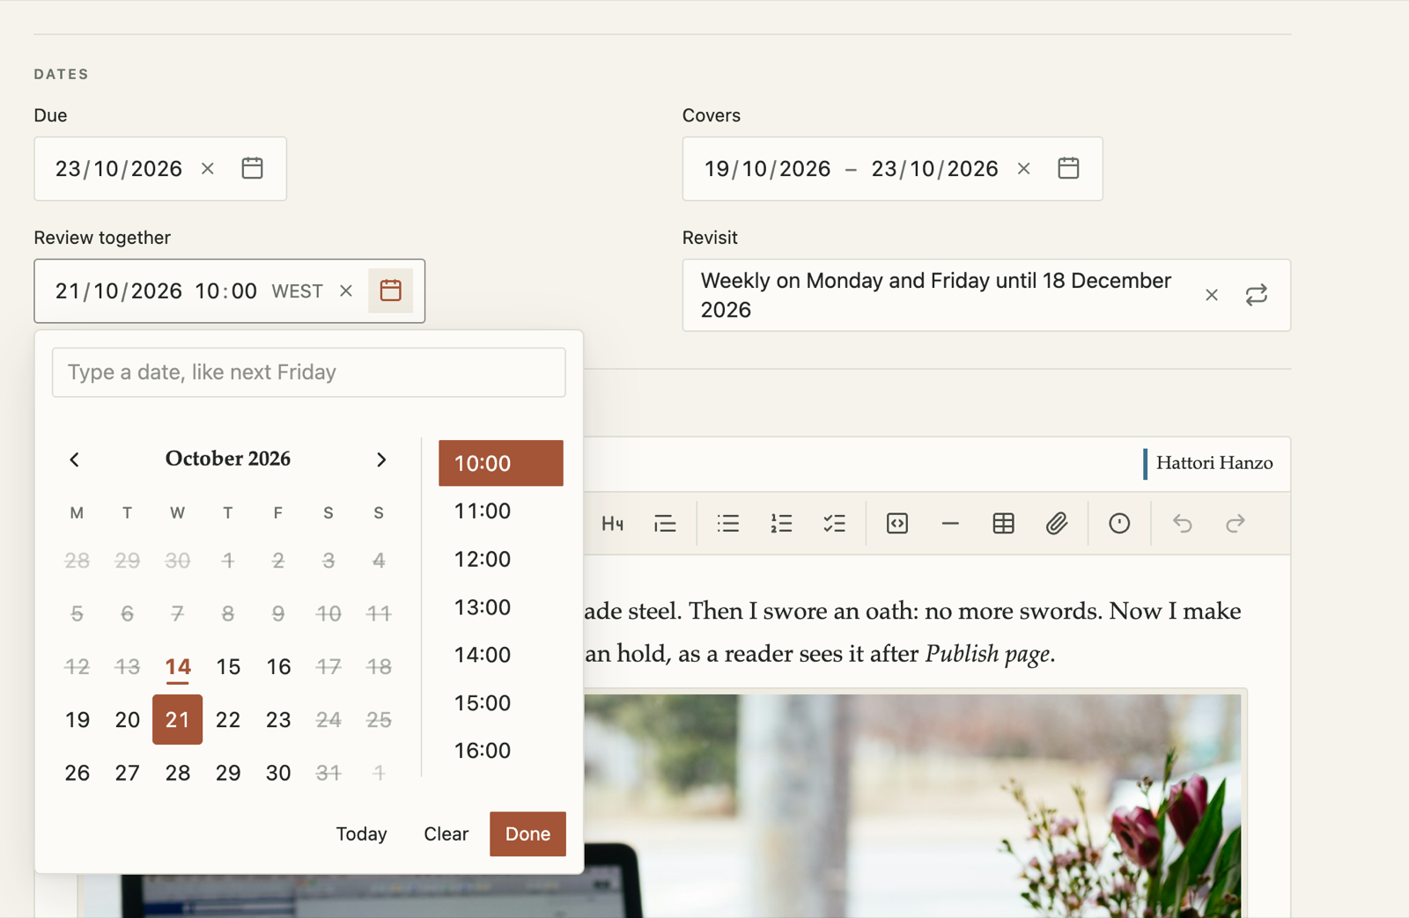Select October 28 in the calendar
The width and height of the screenshot is (1409, 918).
[178, 773]
